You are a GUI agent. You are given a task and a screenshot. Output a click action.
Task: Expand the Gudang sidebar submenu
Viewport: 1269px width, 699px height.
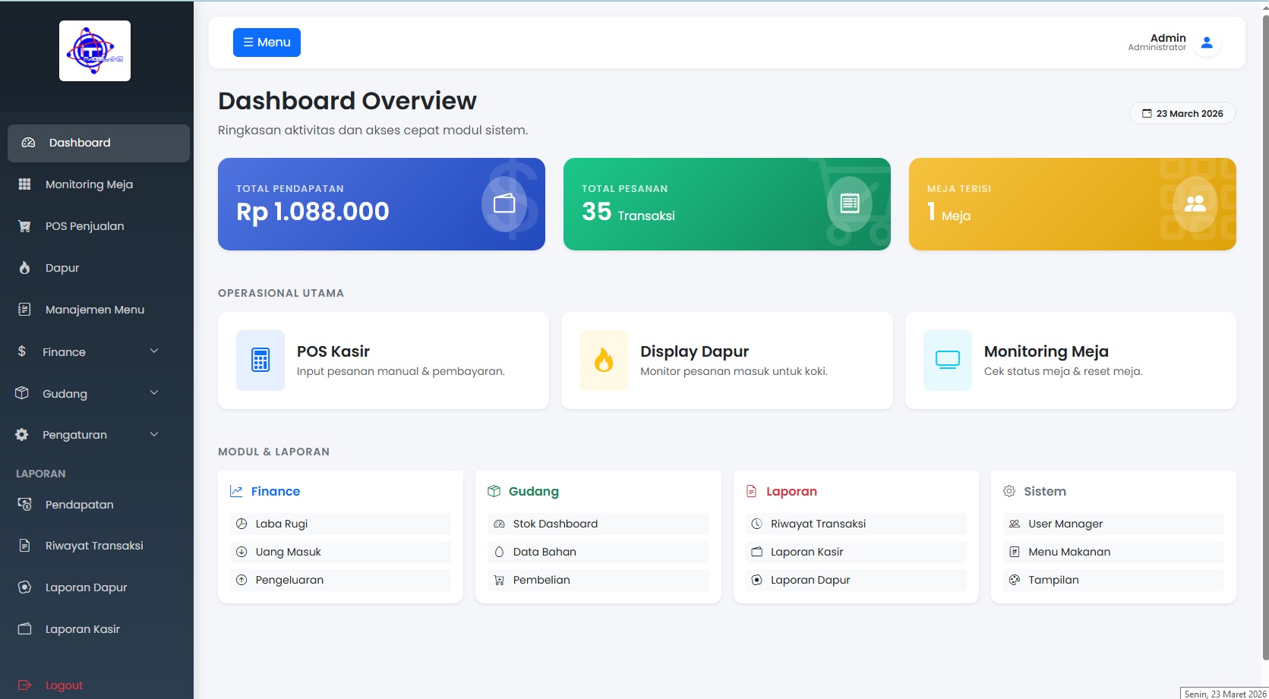click(x=99, y=393)
